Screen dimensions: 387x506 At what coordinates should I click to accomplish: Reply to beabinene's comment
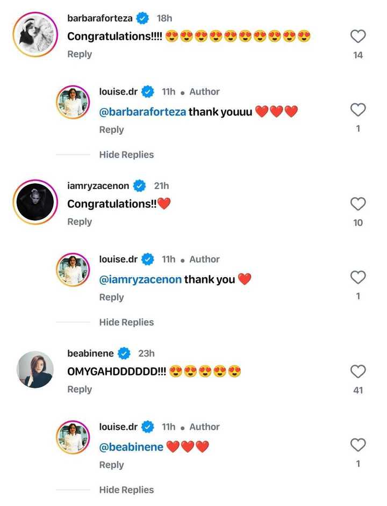coord(80,389)
